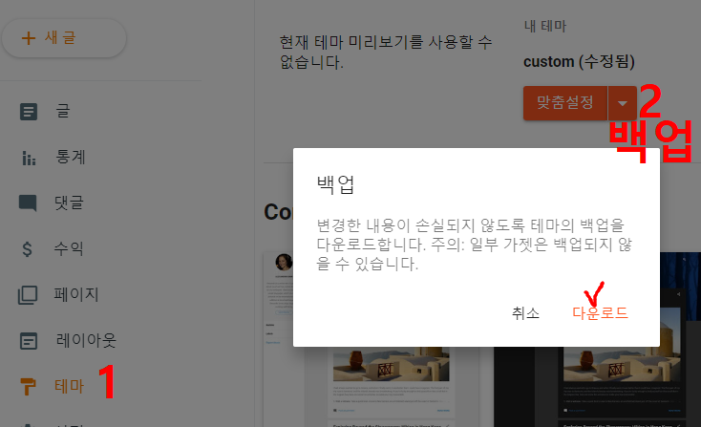Image resolution: width=701 pixels, height=427 pixels.
Task: Click the layout panel icon
Action: click(29, 341)
